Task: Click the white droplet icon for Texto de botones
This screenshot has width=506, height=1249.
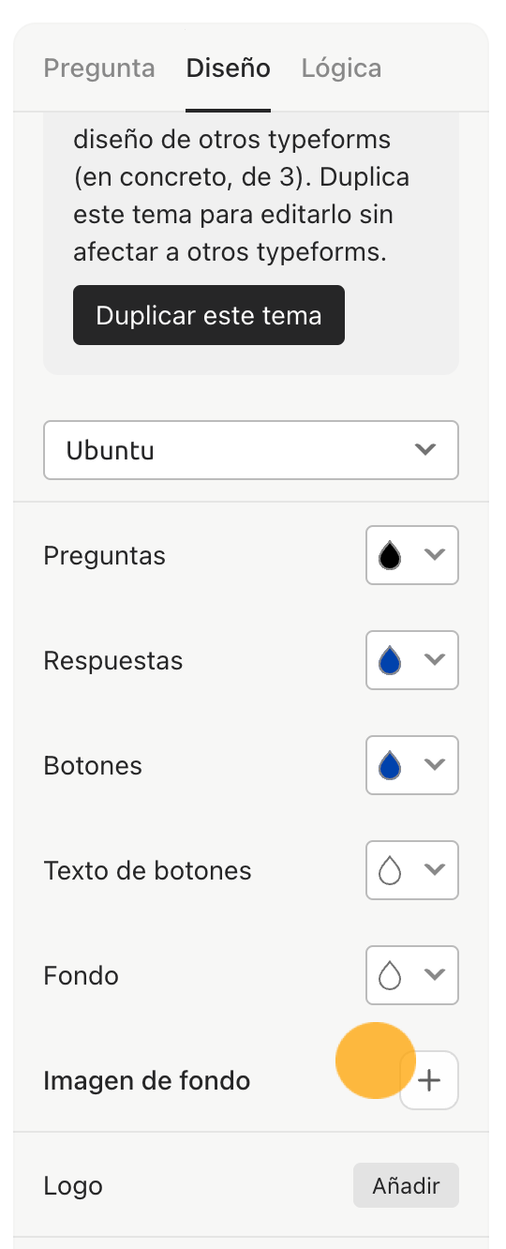Action: [390, 871]
